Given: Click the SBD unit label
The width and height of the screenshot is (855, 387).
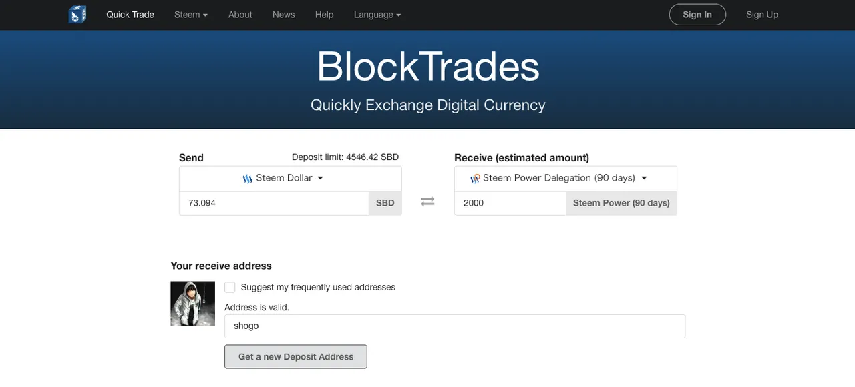Looking at the screenshot, I should (x=385, y=203).
